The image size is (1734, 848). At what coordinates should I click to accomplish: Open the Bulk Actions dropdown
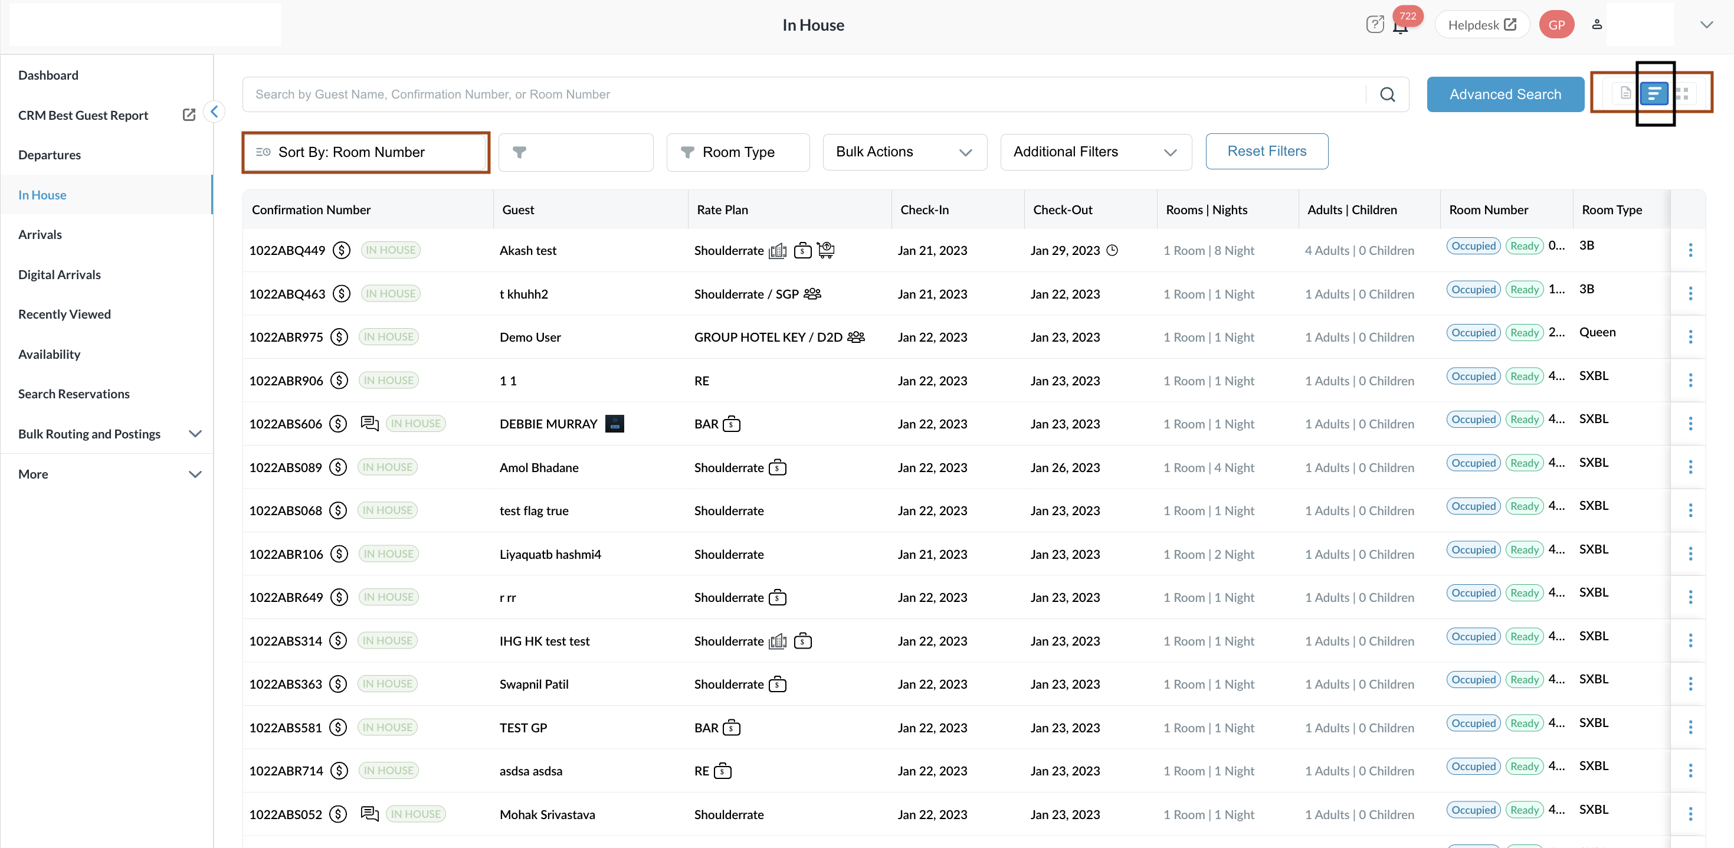tap(904, 152)
